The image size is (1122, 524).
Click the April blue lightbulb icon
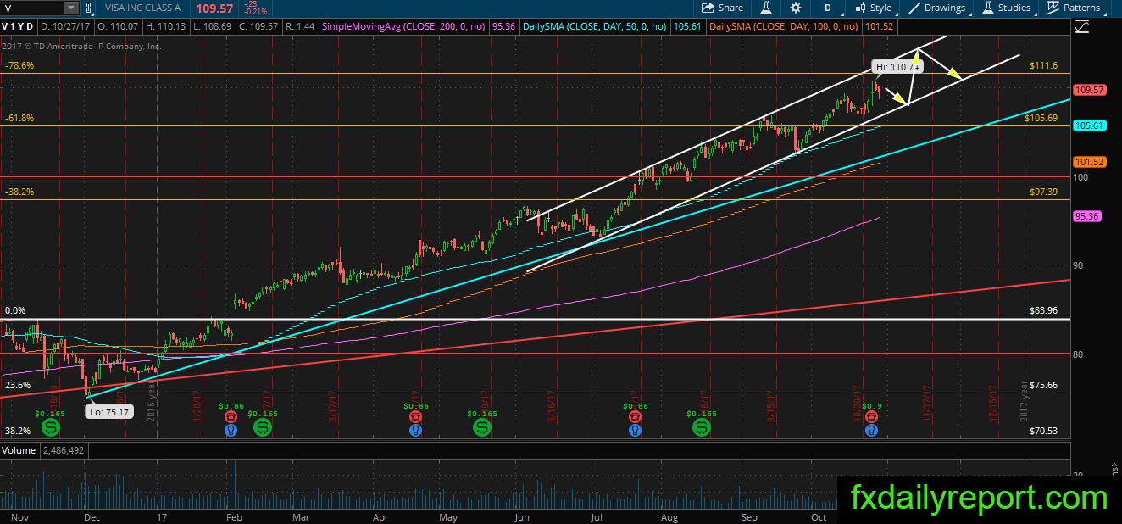tap(414, 431)
